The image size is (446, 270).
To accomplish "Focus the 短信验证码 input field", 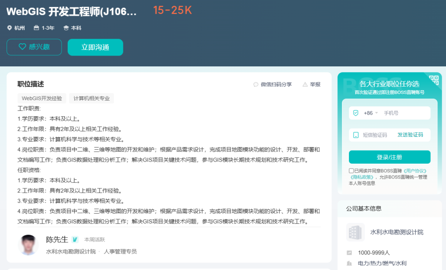I will point(375,135).
